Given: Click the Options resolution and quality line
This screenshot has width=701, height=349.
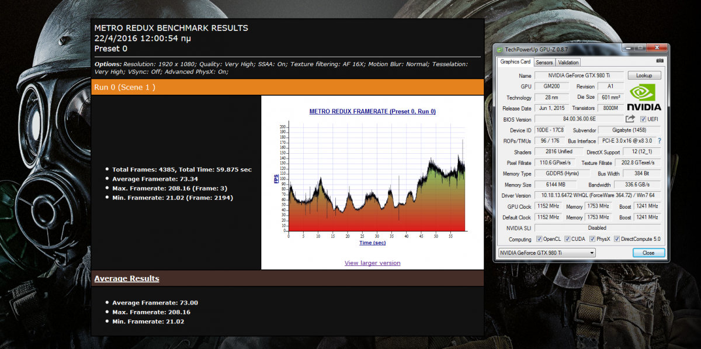Looking at the screenshot, I should click(280, 68).
